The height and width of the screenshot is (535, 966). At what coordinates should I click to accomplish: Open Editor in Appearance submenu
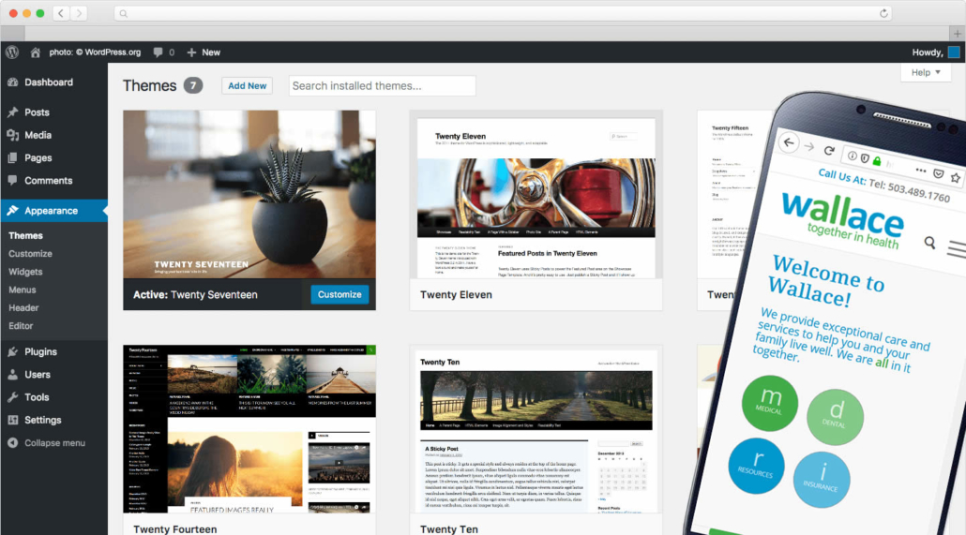click(x=21, y=326)
